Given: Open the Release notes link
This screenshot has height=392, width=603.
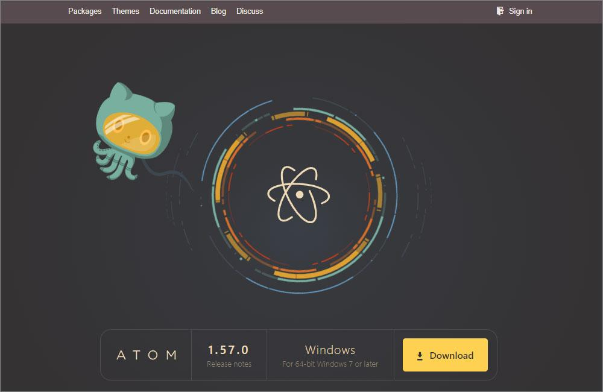Looking at the screenshot, I should coord(229,364).
